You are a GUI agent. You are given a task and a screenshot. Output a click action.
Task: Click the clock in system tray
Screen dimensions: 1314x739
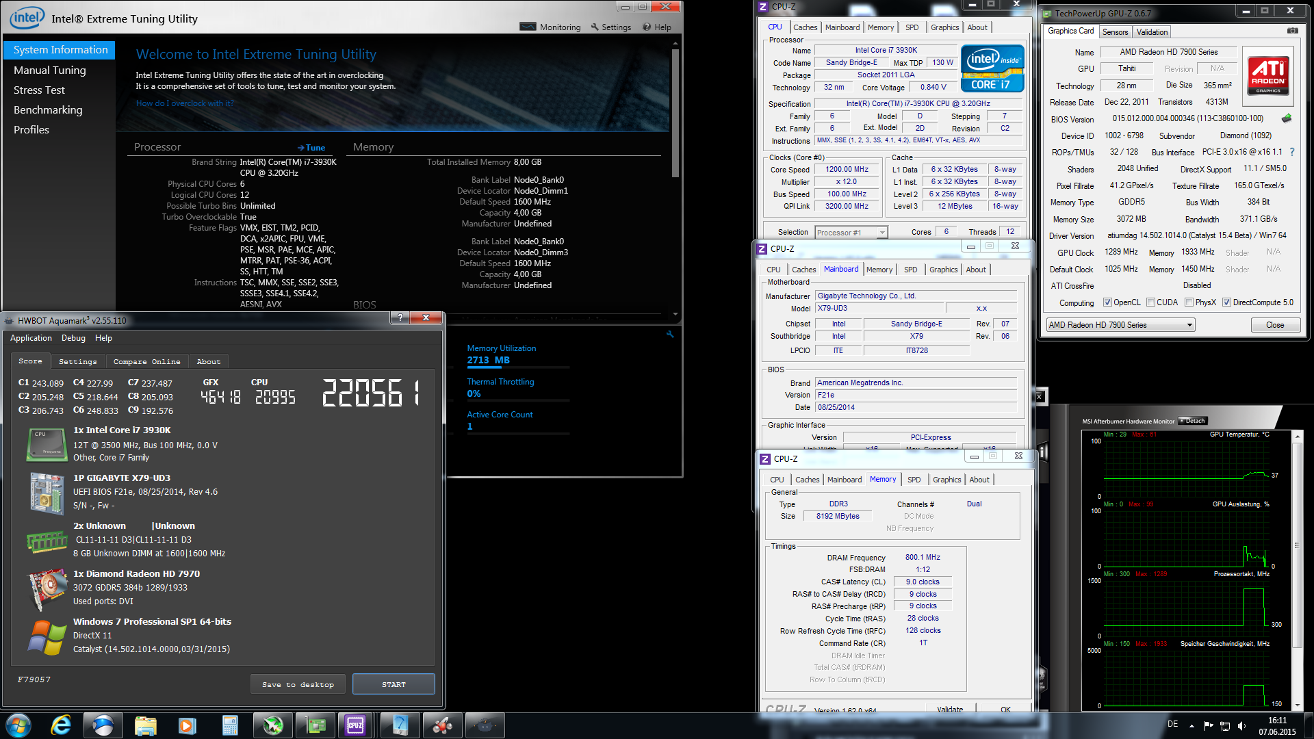(1277, 726)
